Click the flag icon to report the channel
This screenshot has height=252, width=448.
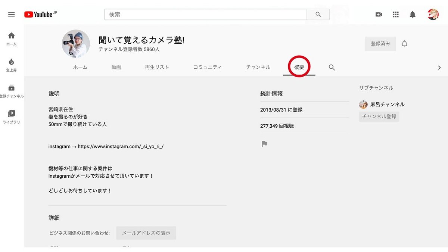(x=264, y=144)
